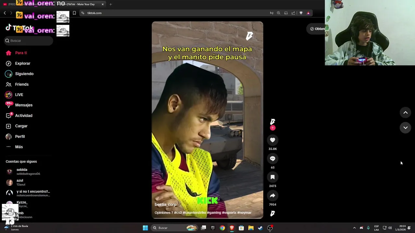Bookmark the video with 2473 saves
The width and height of the screenshot is (415, 233).
point(272,177)
